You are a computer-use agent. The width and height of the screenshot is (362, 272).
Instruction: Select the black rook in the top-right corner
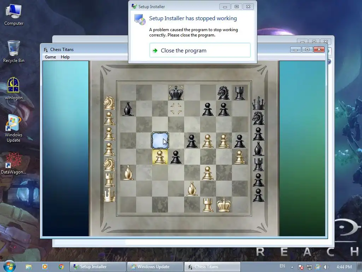[x=240, y=93]
